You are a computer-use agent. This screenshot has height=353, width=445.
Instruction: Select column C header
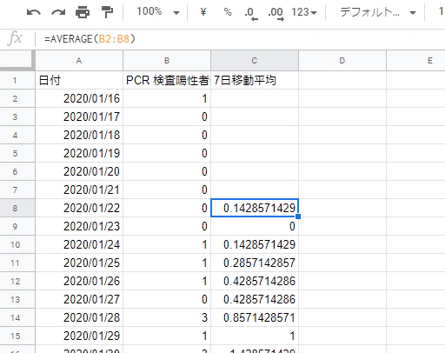[x=255, y=61]
